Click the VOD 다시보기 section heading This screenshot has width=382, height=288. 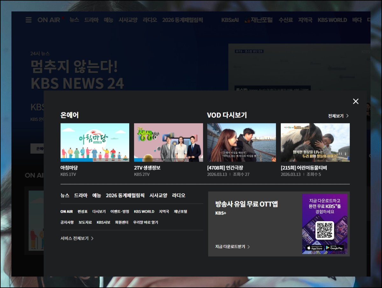[227, 115]
